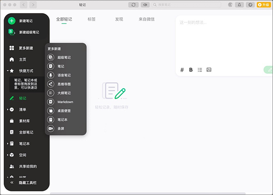273x195 pixels.
Task: Select the voice note microphone icon
Action: coord(51,75)
